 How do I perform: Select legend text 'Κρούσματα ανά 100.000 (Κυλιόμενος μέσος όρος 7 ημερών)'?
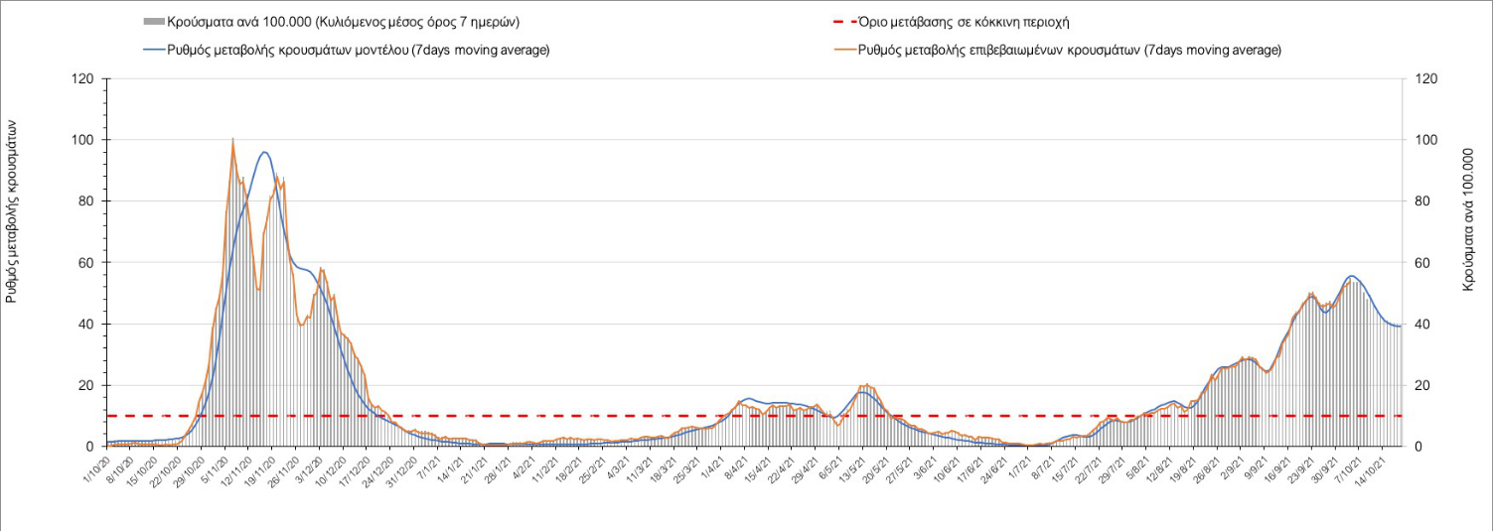pyautogui.click(x=344, y=21)
